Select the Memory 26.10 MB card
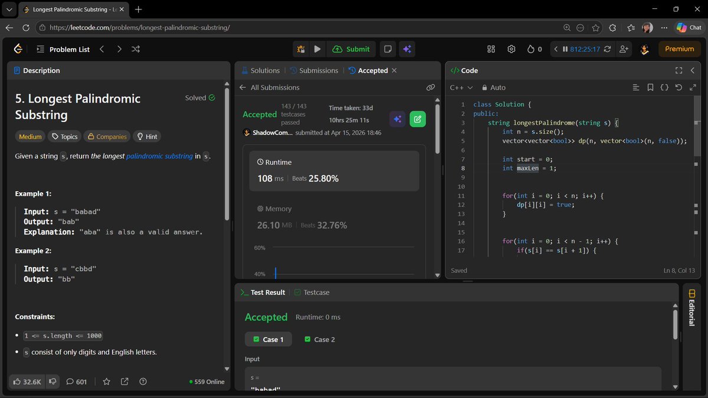The height and width of the screenshot is (398, 708). (334, 218)
